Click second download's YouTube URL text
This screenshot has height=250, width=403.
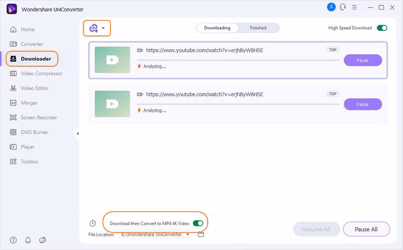pos(204,94)
